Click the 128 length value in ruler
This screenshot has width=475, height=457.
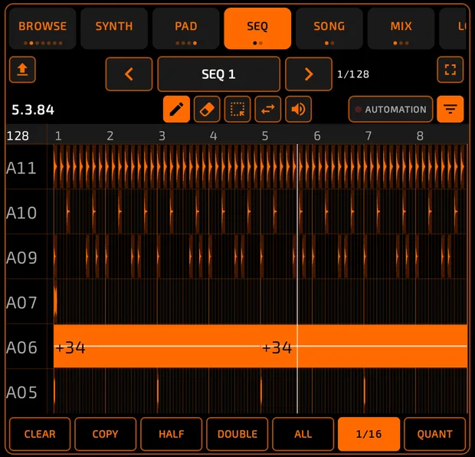[18, 136]
